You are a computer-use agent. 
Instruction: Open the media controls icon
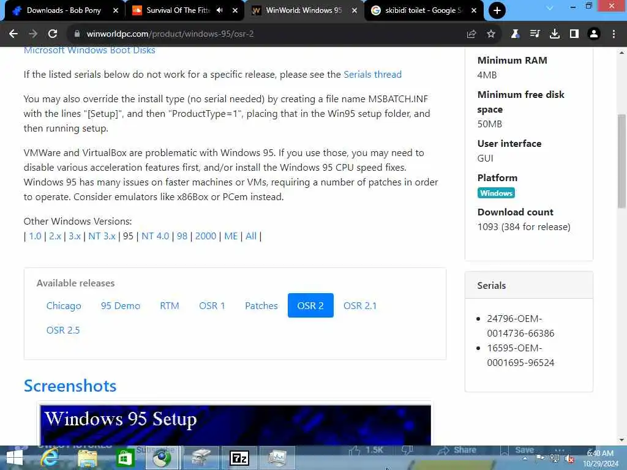click(x=535, y=34)
